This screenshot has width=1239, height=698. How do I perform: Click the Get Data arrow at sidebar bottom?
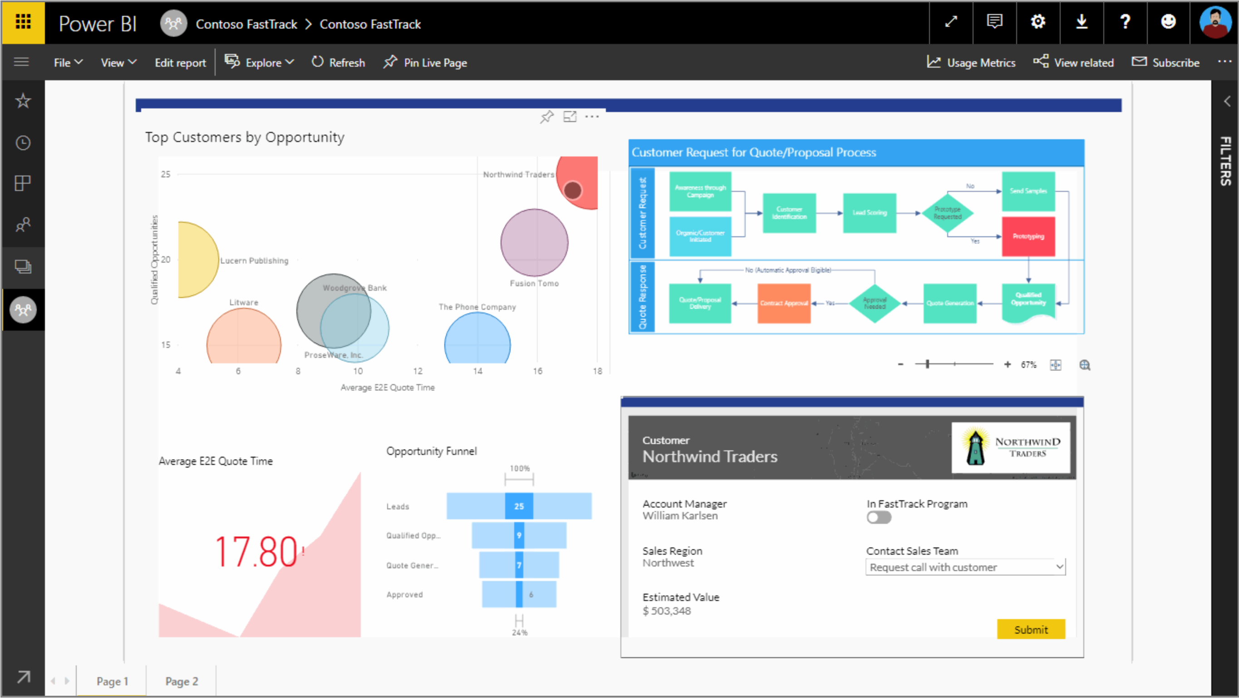click(23, 677)
